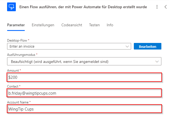169x122 pixels.
Task: Click the Bearbeiten button
Action: [147, 46]
